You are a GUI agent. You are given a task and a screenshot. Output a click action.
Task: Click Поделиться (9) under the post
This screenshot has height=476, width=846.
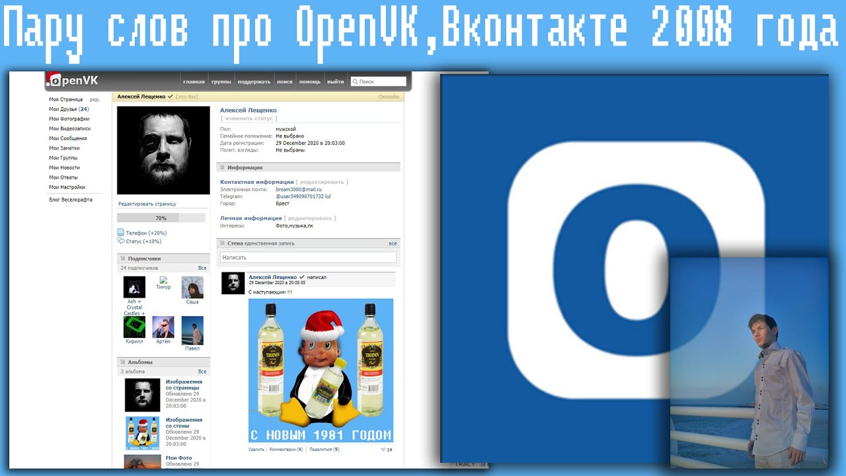click(x=324, y=450)
